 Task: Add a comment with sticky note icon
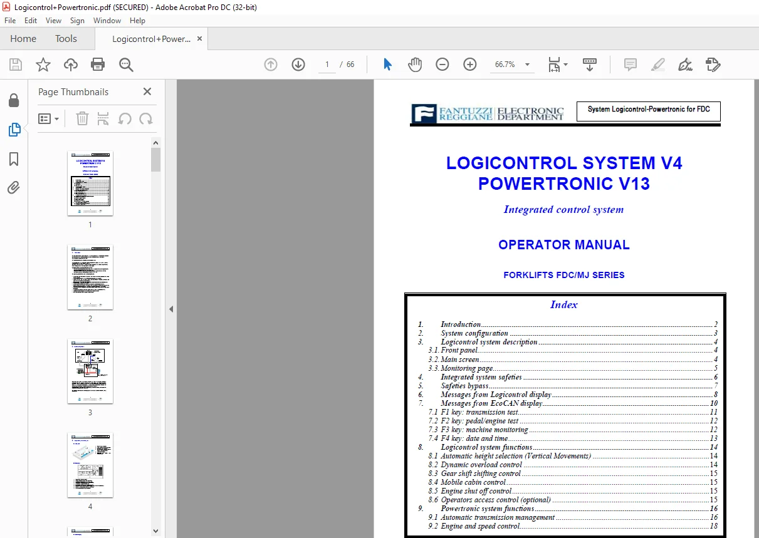(631, 65)
